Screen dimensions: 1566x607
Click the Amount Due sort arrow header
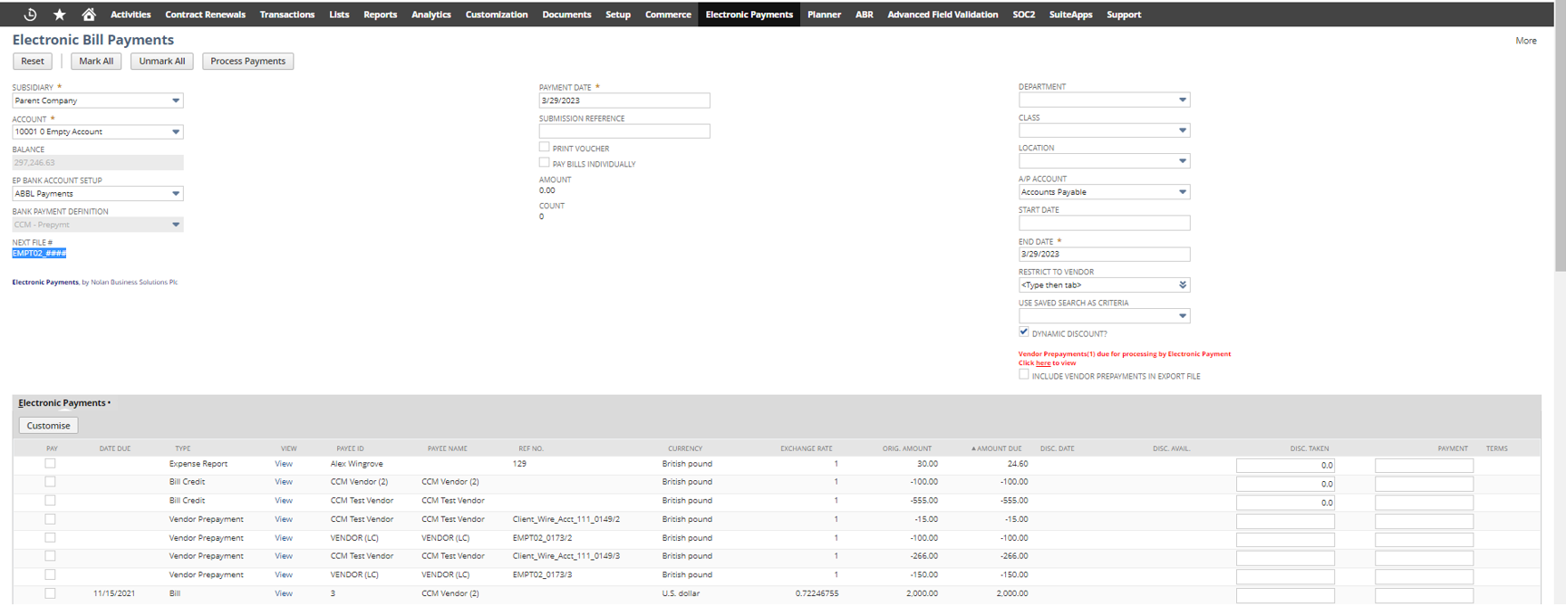[997, 448]
